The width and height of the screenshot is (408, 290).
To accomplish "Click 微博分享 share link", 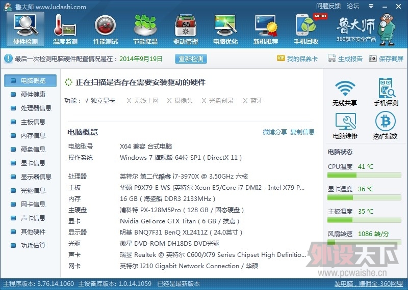I will click(275, 132).
